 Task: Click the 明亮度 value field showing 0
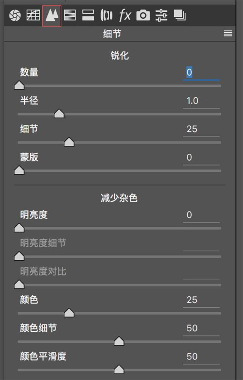[201, 215]
